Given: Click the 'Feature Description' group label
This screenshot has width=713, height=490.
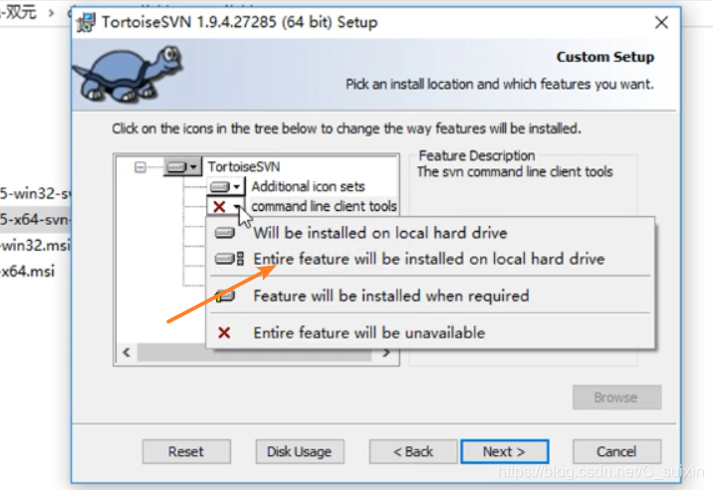Looking at the screenshot, I should 477,155.
